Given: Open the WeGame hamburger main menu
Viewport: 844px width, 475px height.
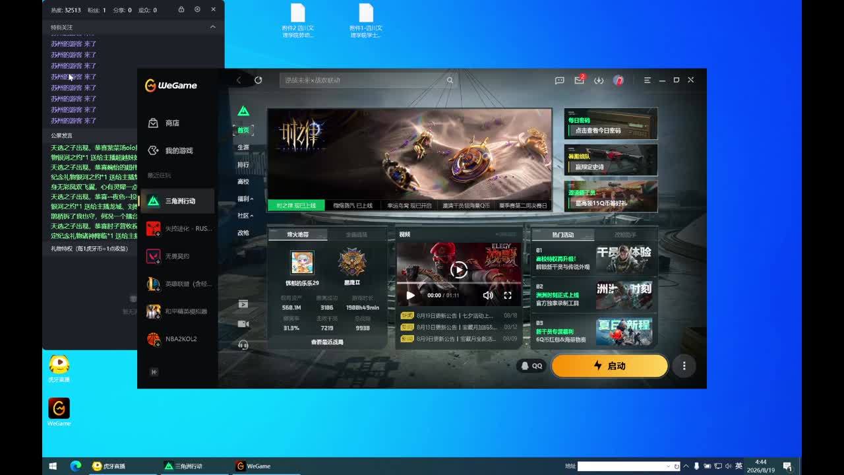Looking at the screenshot, I should click(x=648, y=80).
